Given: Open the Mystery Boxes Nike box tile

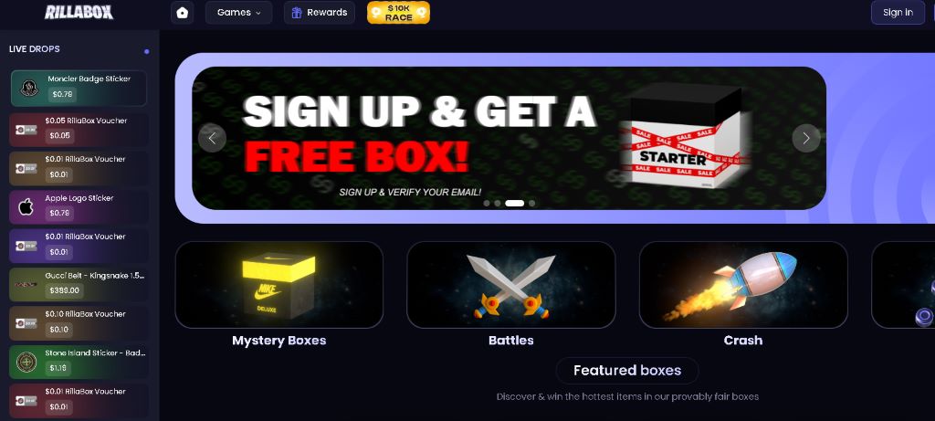Looking at the screenshot, I should point(279,285).
